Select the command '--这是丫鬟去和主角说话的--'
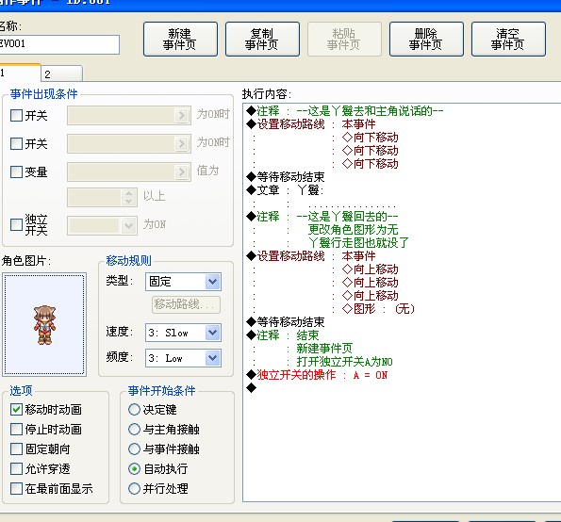Viewport: 561px width, 522px height. click(x=370, y=111)
